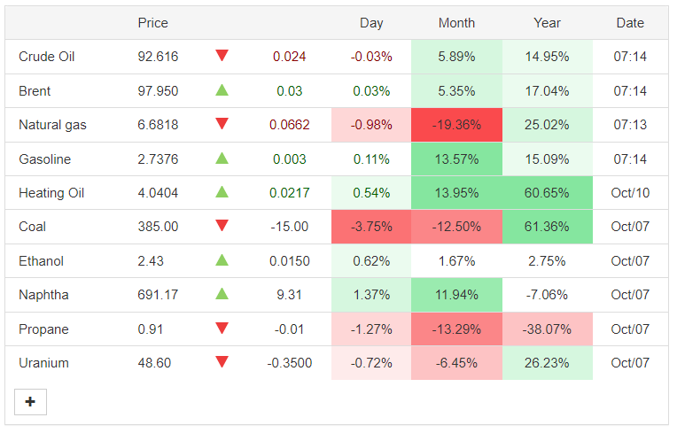Click the Price column header
This screenshot has width=677, height=433.
click(152, 23)
